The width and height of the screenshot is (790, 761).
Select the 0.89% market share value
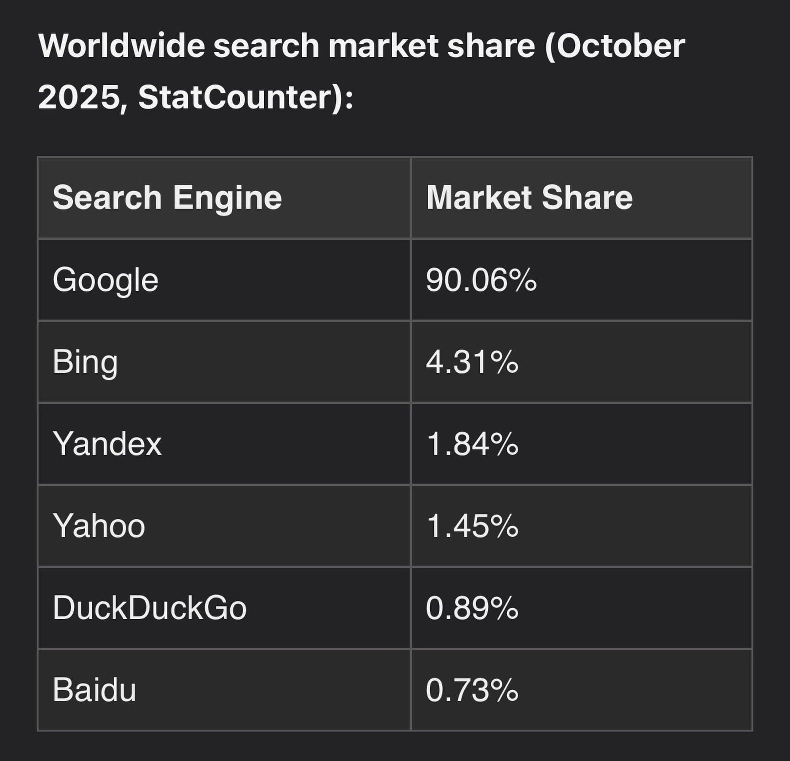(472, 608)
